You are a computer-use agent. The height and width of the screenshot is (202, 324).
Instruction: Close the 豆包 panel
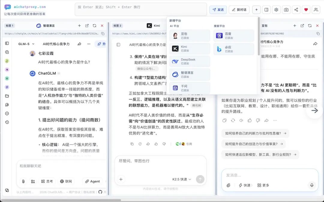pyautogui.click(x=317, y=25)
